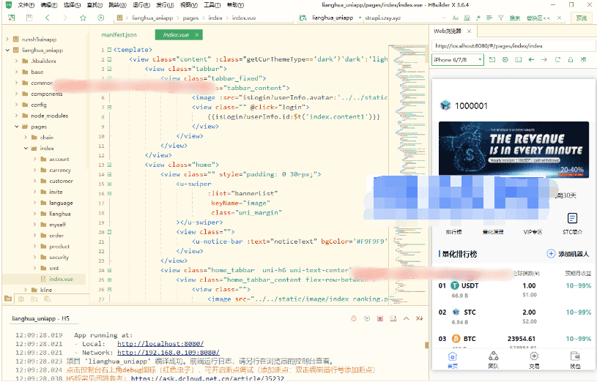Click the browser forward arrow icon
This screenshot has width=597, height=382.
click(544, 60)
